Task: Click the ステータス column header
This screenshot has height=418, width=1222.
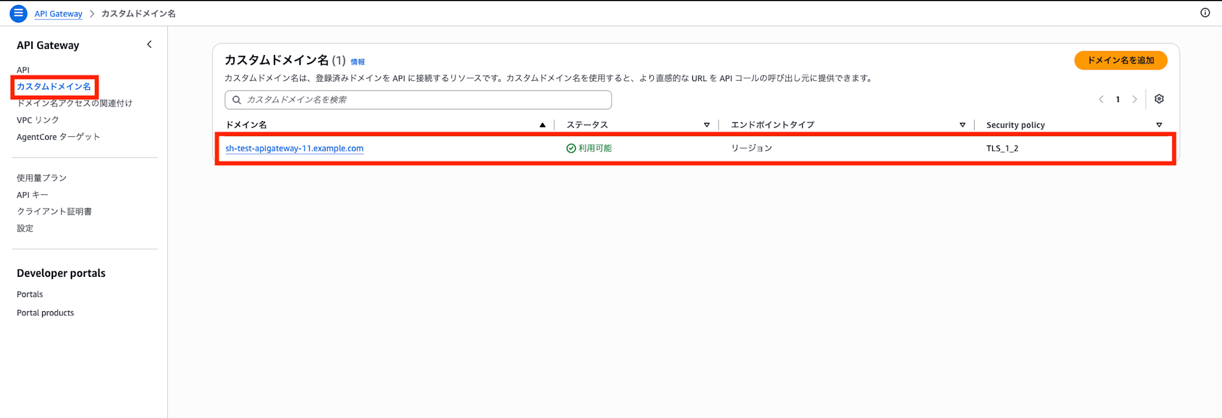Action: tap(587, 125)
